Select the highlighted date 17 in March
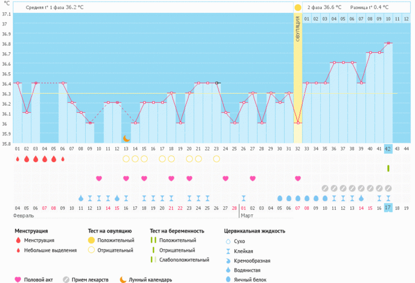The height and width of the screenshot is (283, 415). tap(388, 208)
